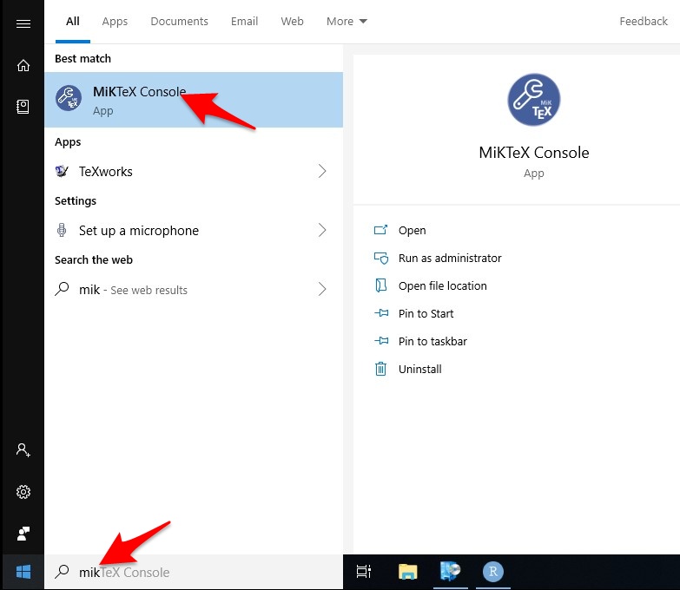Click the Run as administrator shield icon

coord(380,258)
